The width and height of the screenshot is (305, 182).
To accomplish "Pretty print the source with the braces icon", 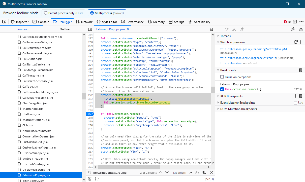I will 97,179.
